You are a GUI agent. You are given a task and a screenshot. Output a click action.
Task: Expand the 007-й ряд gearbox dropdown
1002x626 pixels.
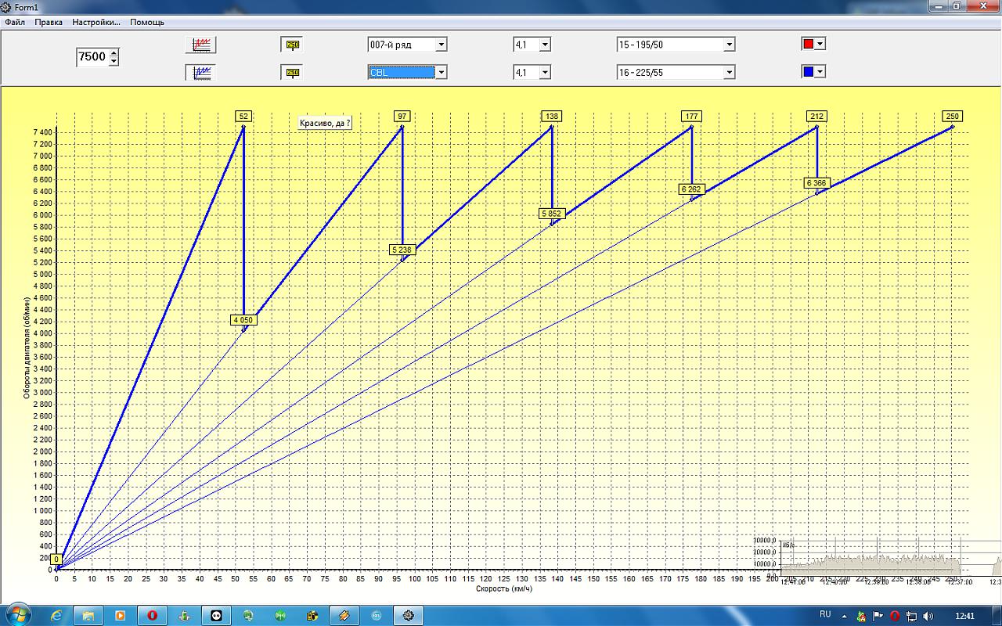(x=442, y=45)
